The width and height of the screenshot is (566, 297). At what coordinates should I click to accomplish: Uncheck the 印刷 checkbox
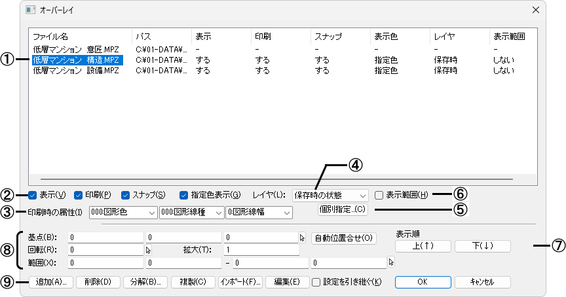(78, 195)
